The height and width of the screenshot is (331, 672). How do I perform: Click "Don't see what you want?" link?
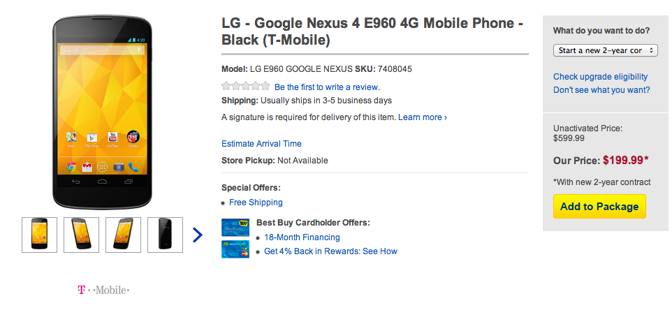click(x=601, y=90)
